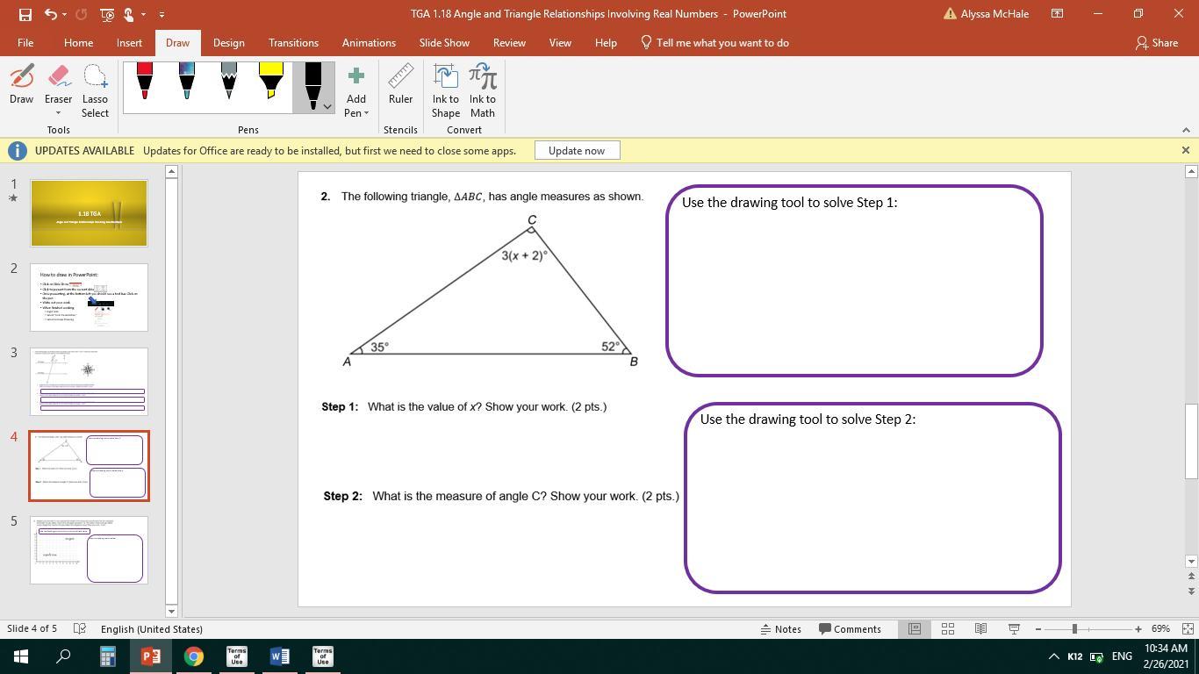Click the Share button
This screenshot has height=674, width=1199.
1157,43
